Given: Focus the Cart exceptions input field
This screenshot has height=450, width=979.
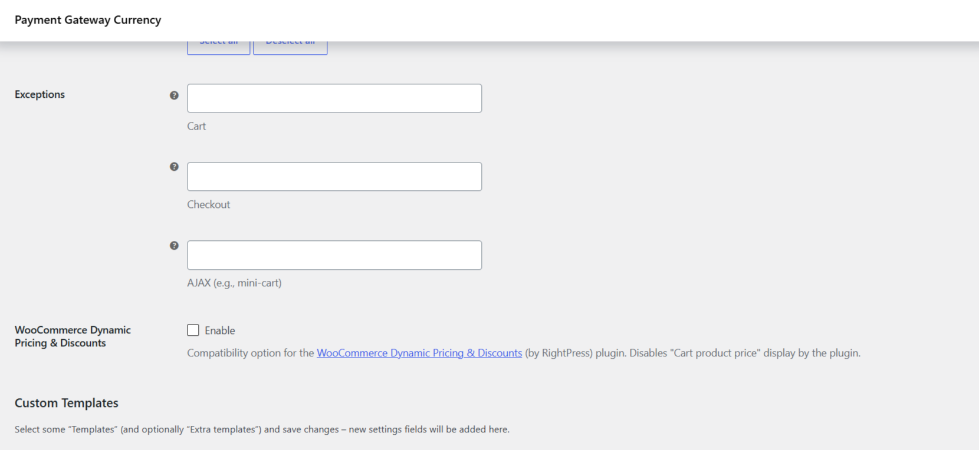Looking at the screenshot, I should 334,98.
